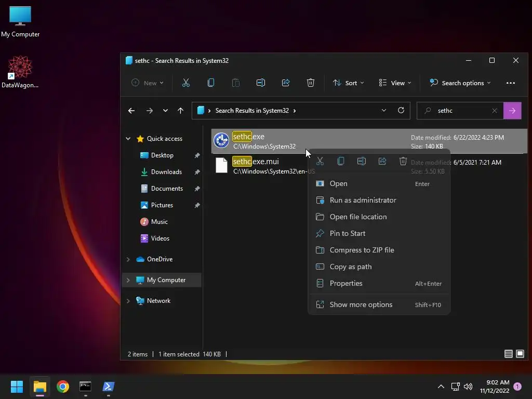Refresh the search results
This screenshot has width=532, height=399.
click(x=401, y=110)
